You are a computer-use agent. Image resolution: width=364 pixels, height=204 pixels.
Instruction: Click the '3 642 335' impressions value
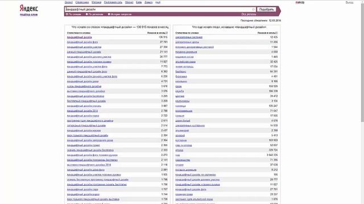[272, 155]
